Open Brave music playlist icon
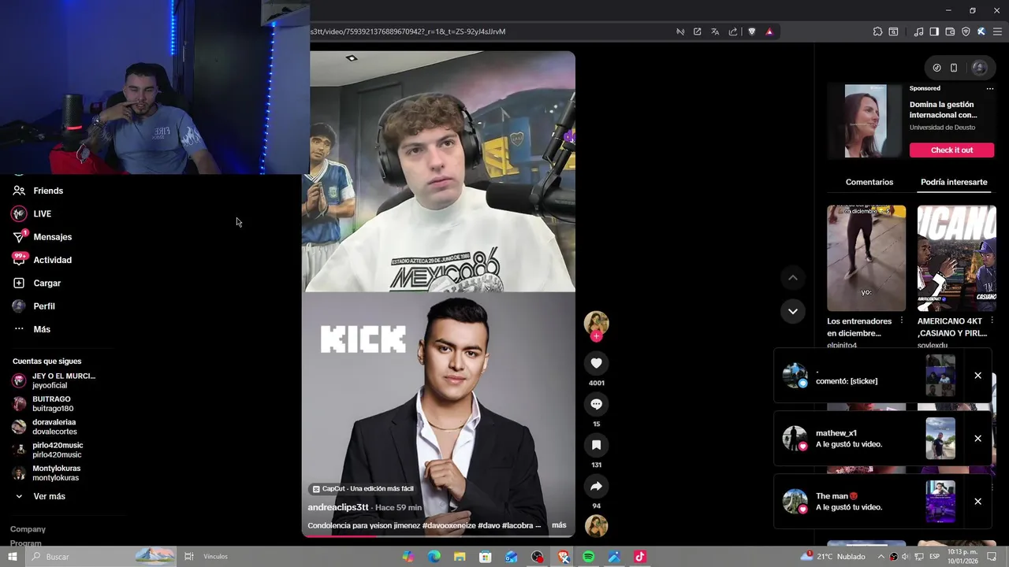 [x=918, y=31]
